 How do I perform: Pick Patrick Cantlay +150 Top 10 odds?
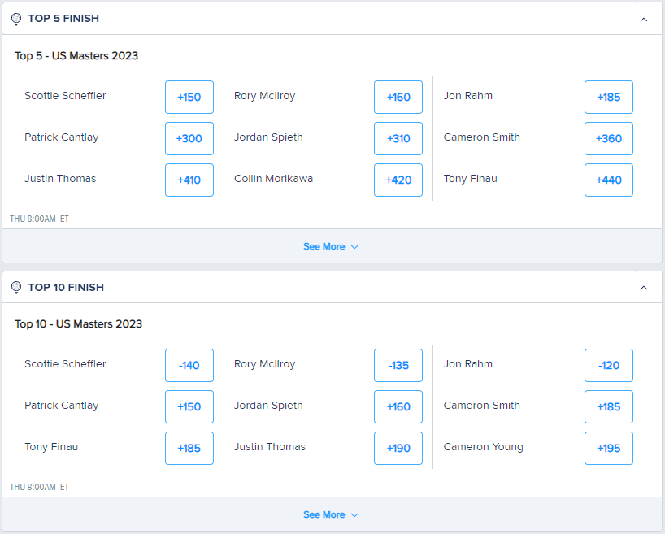point(189,406)
